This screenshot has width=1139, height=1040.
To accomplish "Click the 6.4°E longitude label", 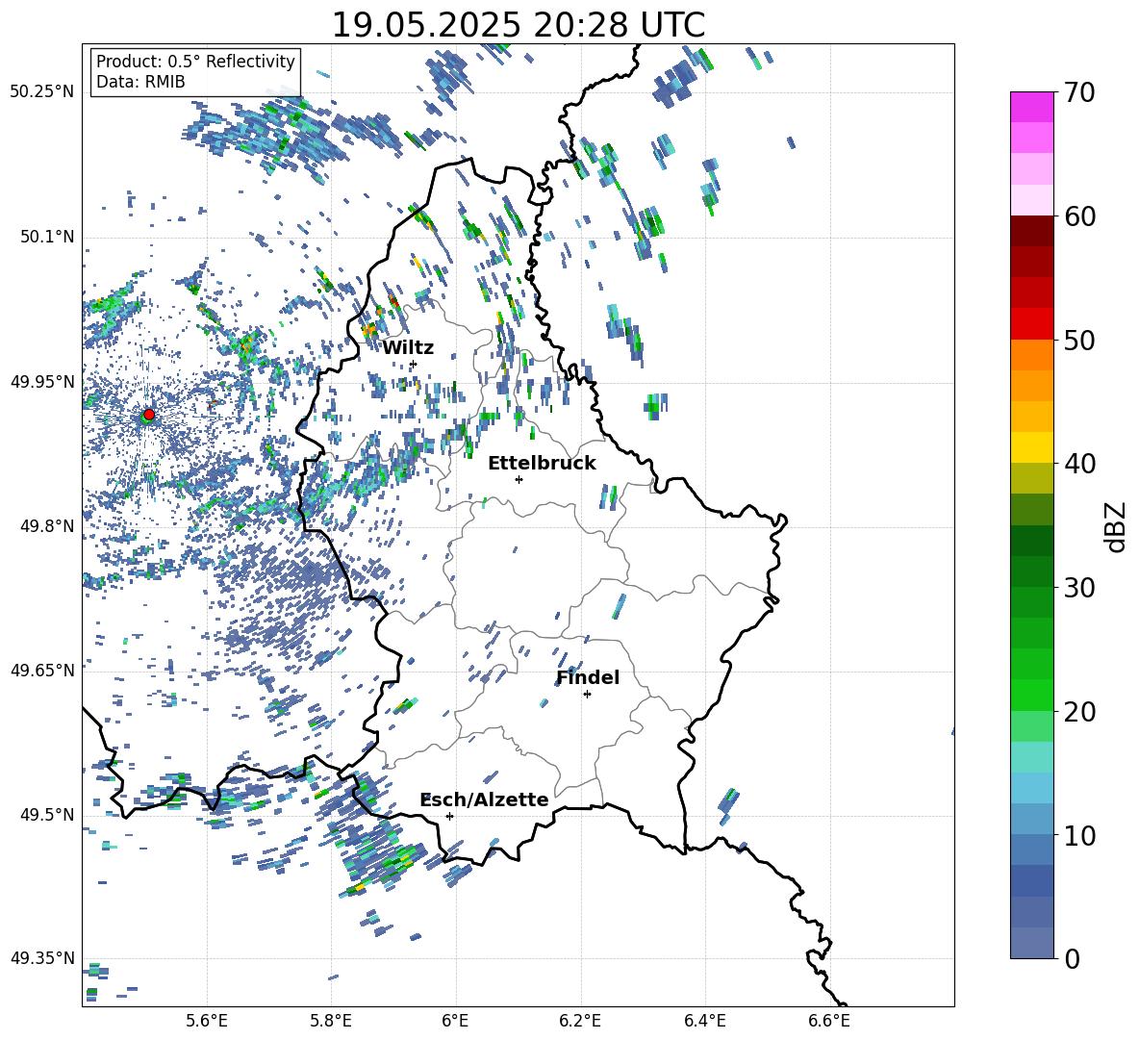I will tap(704, 1021).
